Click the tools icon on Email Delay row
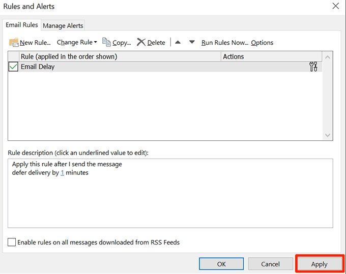Screen dimensions: 346x274 click(x=313, y=67)
